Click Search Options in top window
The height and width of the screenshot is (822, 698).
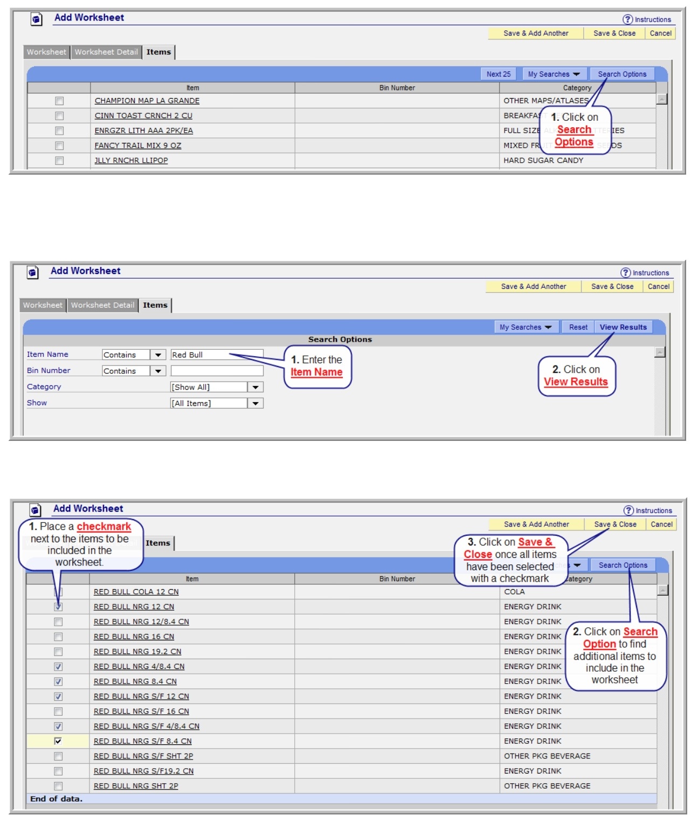click(x=622, y=74)
